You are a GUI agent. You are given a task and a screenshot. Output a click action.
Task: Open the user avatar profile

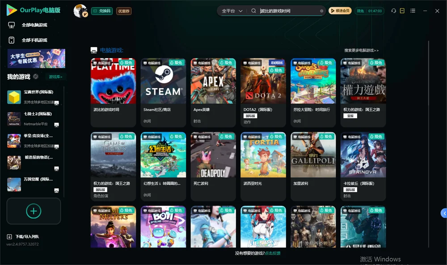click(80, 11)
